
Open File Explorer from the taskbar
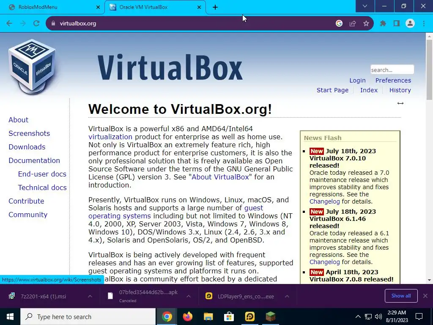tap(208, 317)
